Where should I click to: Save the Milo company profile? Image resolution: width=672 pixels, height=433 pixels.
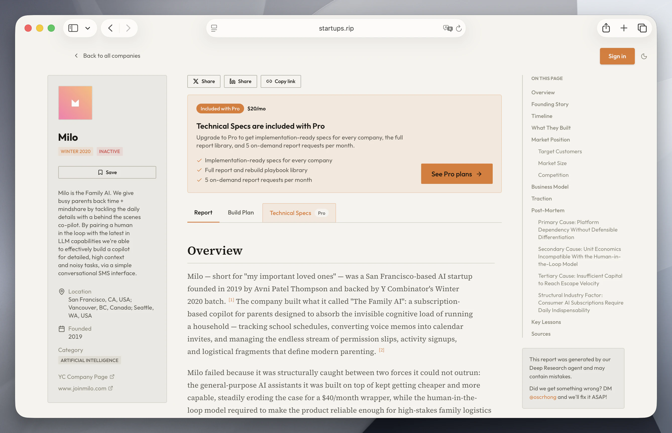(x=107, y=172)
